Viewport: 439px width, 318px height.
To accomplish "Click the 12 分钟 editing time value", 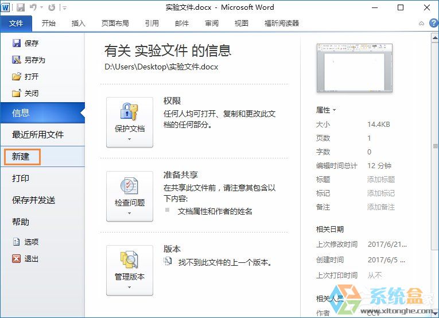I will (379, 166).
